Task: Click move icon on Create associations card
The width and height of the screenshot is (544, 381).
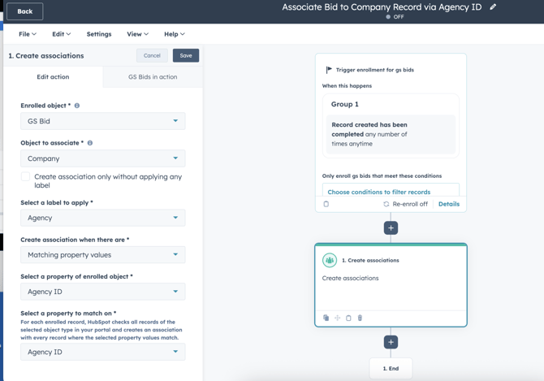Action: (x=337, y=318)
